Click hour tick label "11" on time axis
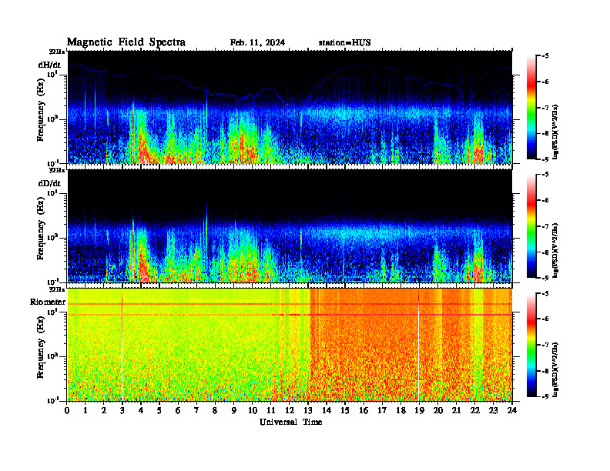The image size is (610, 471). tap(270, 411)
